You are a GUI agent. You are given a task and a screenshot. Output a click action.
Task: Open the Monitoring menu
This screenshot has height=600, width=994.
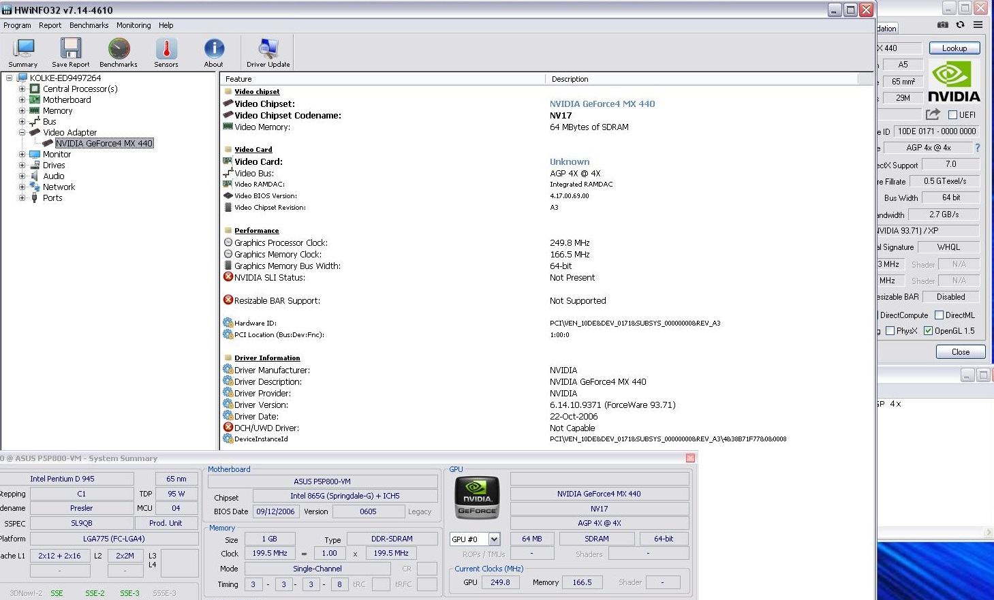click(x=134, y=25)
